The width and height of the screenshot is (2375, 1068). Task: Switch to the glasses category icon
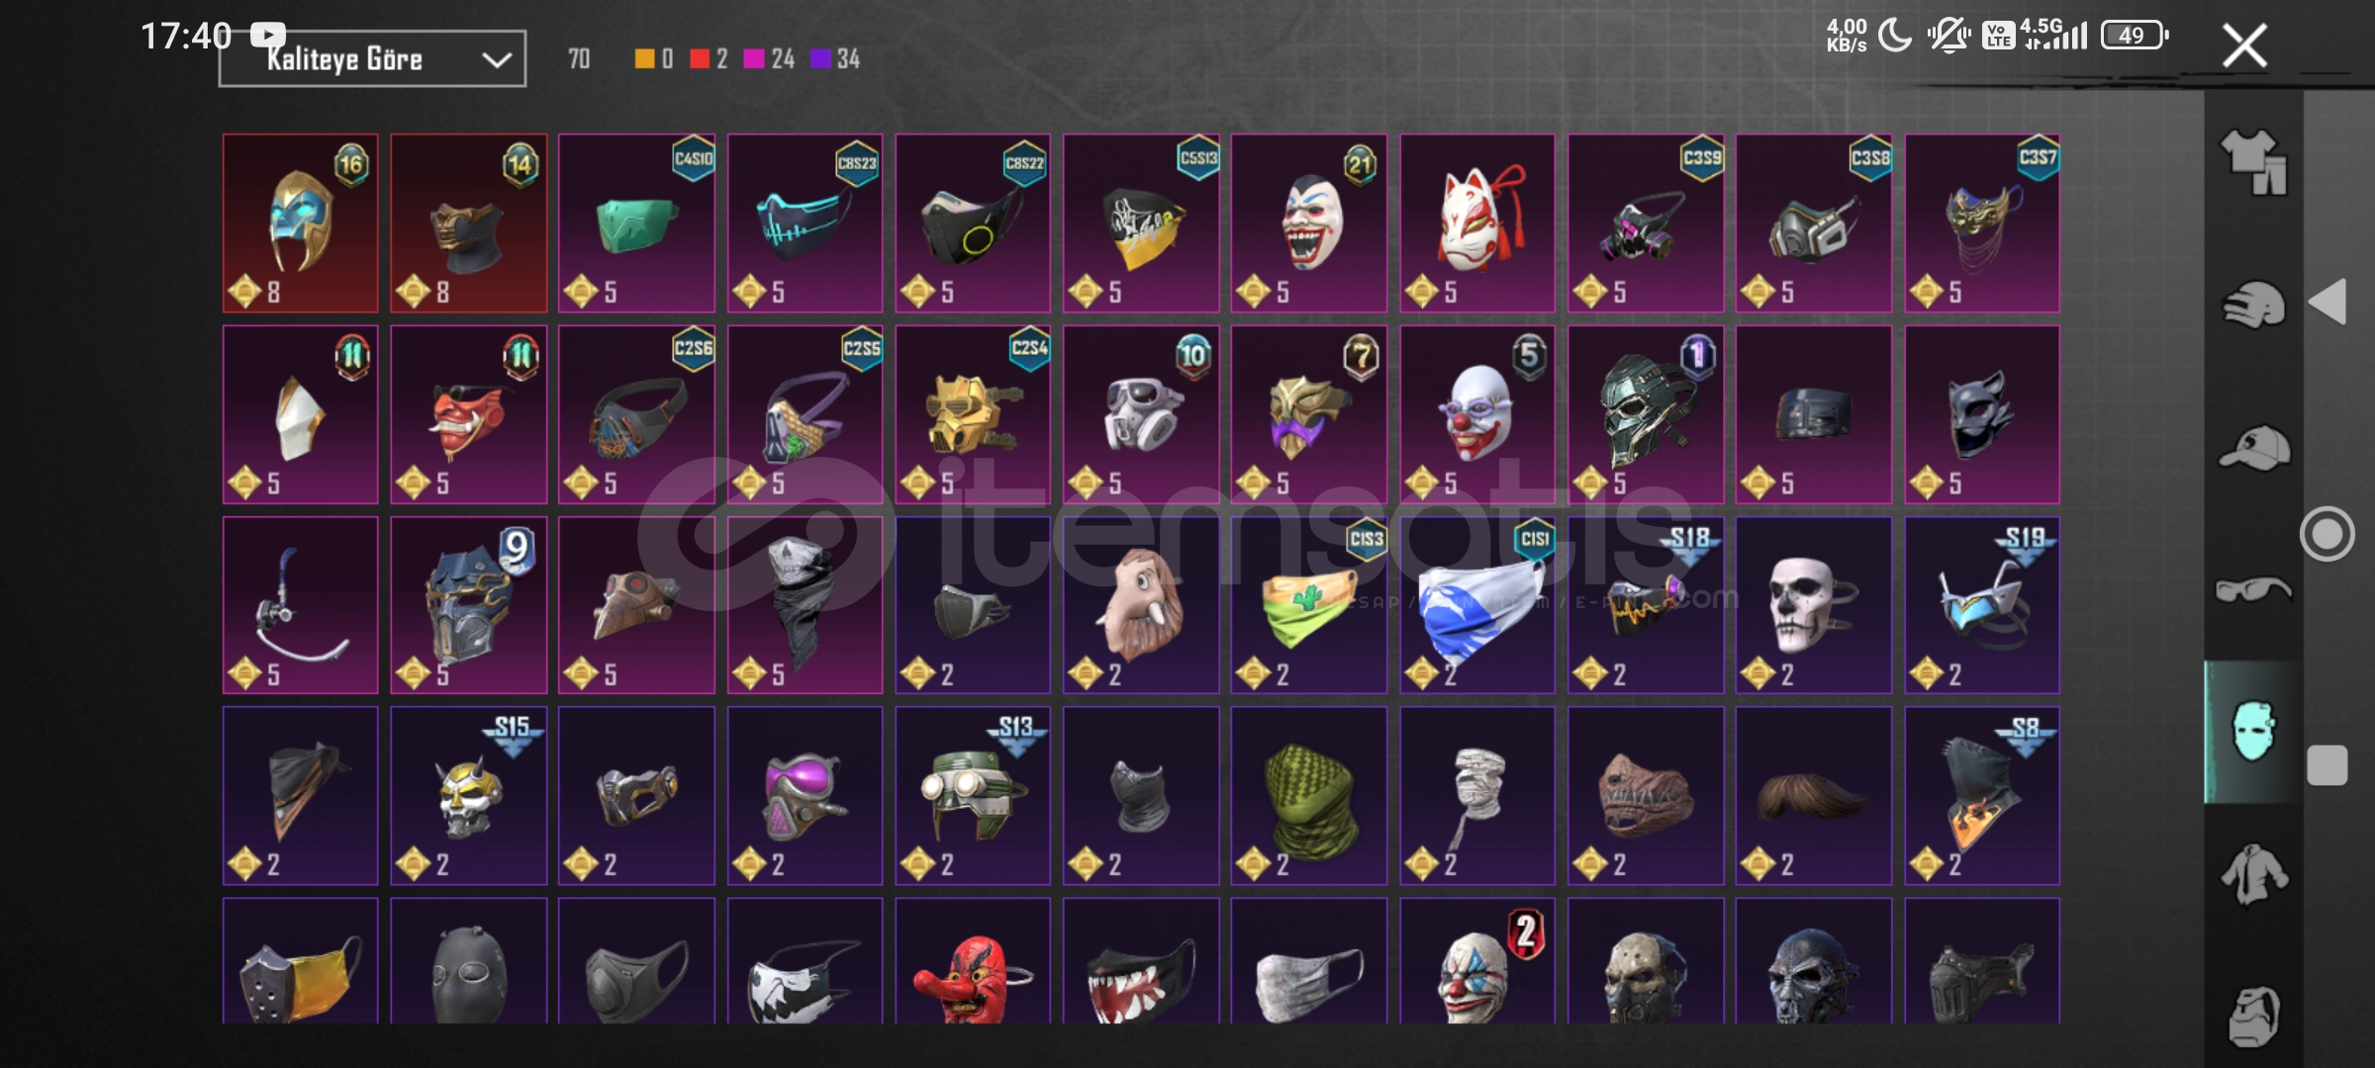click(x=2253, y=590)
